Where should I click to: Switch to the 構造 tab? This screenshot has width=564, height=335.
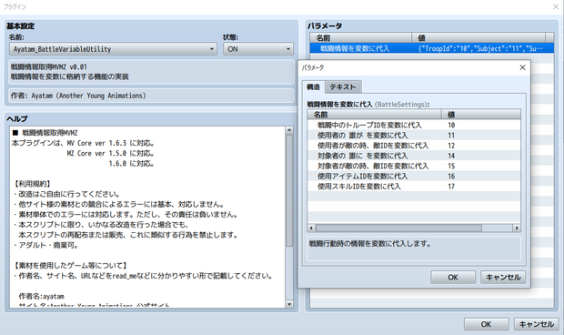click(313, 87)
